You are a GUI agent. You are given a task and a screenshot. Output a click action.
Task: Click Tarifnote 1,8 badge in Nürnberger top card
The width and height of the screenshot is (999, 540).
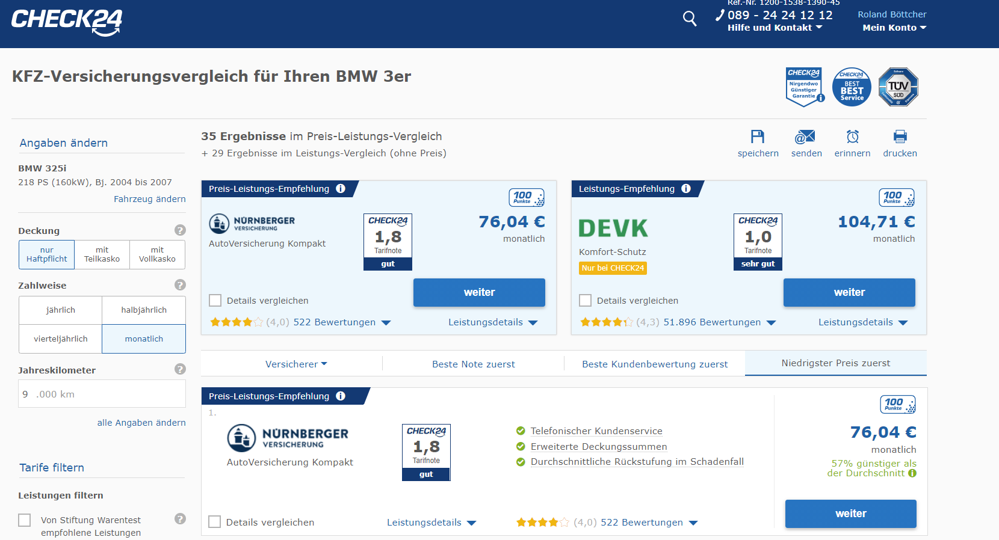point(388,242)
